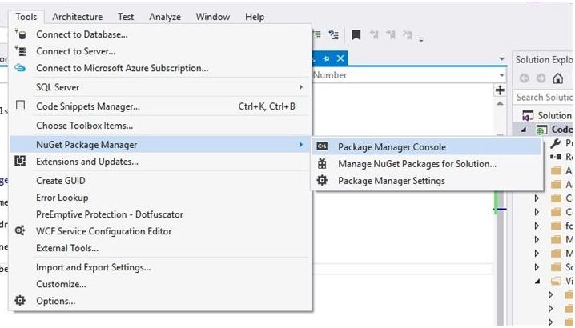Click Solution Explorer Forward button
Viewport: 575px width, 328px height.
click(x=541, y=78)
